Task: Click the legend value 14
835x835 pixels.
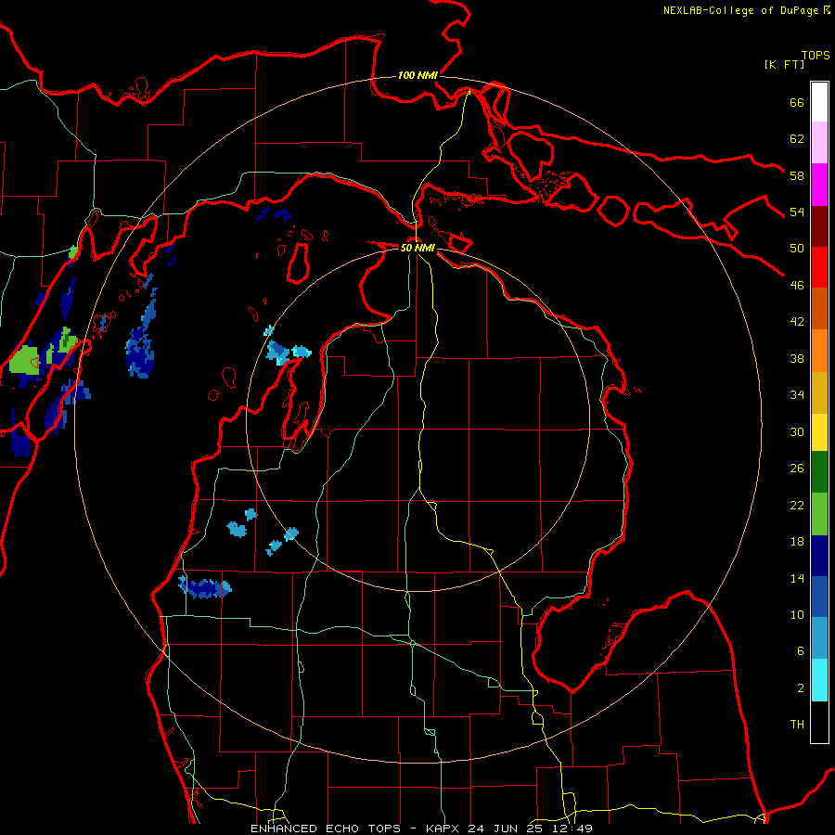Action: [797, 578]
